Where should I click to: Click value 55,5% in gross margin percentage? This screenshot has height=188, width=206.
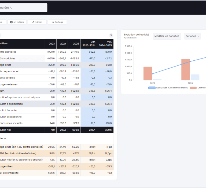76,147
